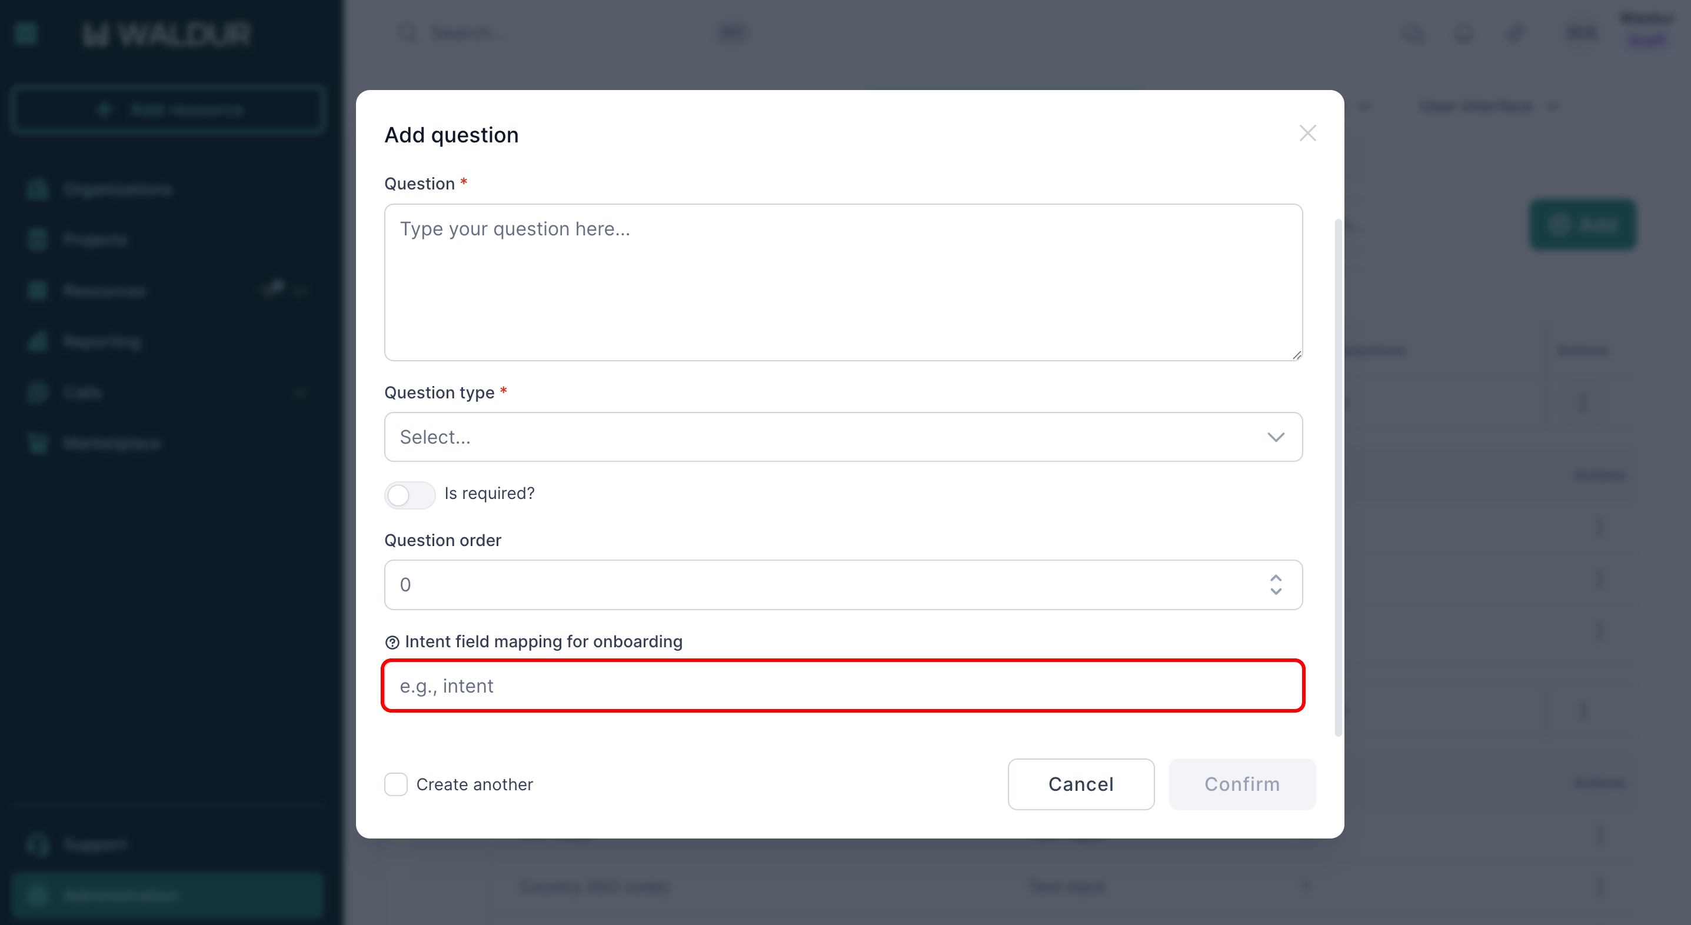Click the dialog's vertical scrollbar

point(1338,478)
